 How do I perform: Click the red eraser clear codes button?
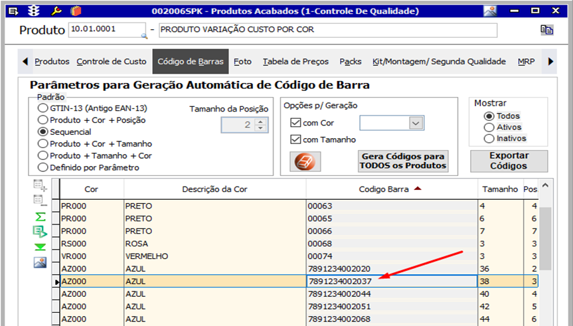[x=305, y=161]
